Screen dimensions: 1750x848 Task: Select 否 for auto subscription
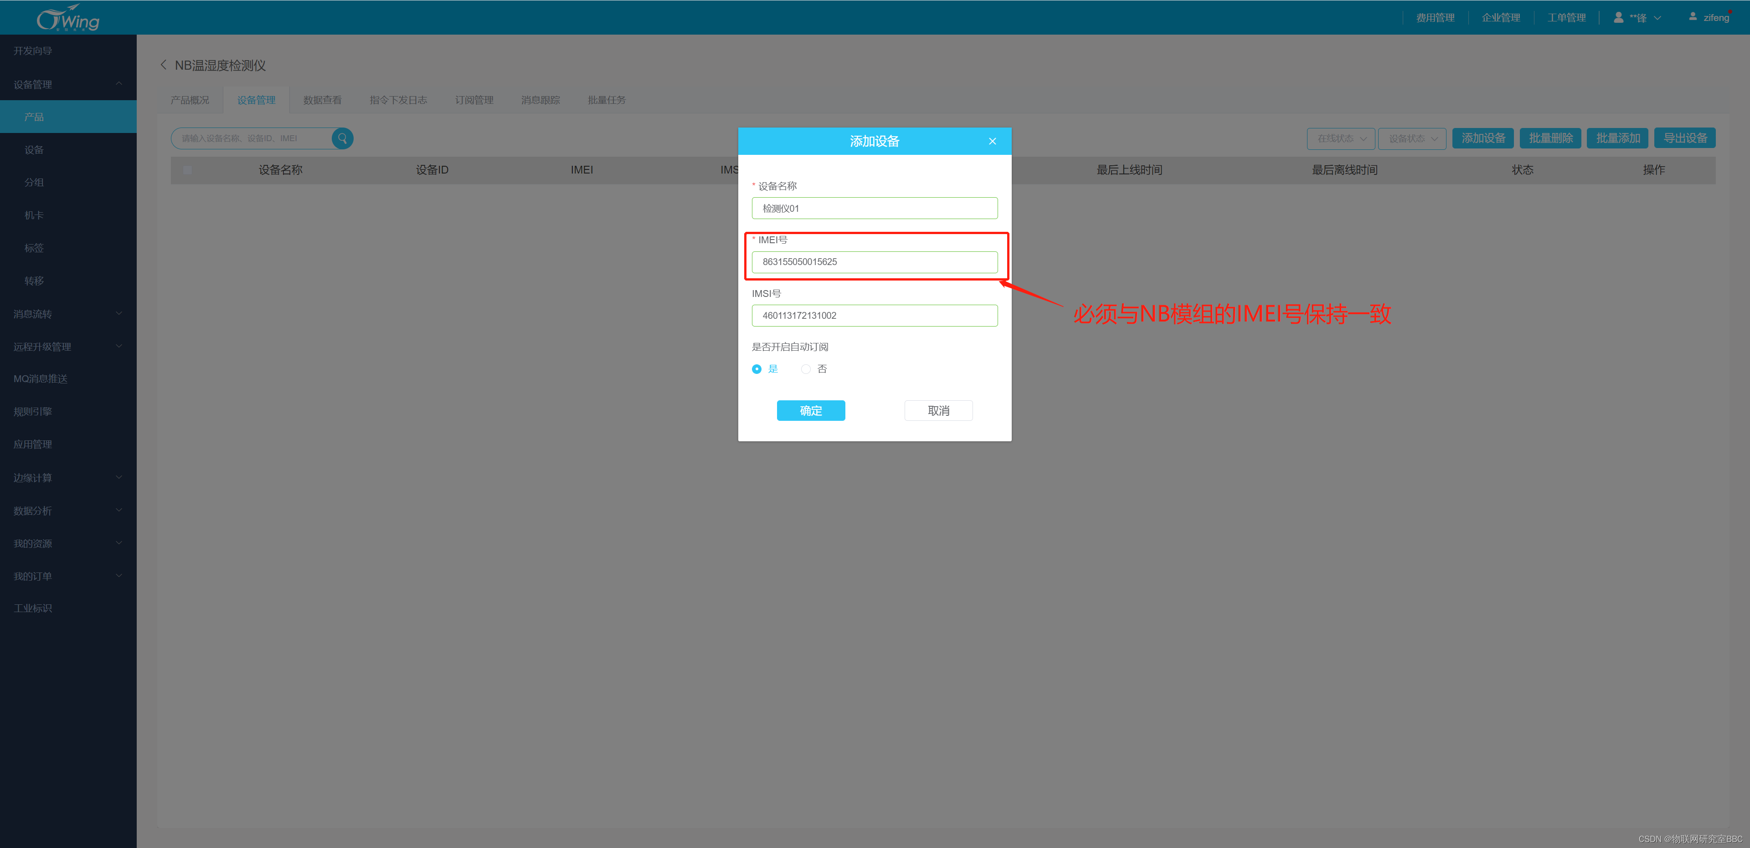coord(806,369)
